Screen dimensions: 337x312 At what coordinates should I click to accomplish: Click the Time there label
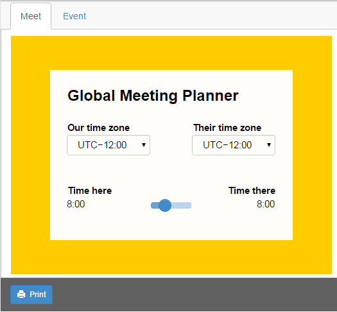tap(252, 191)
